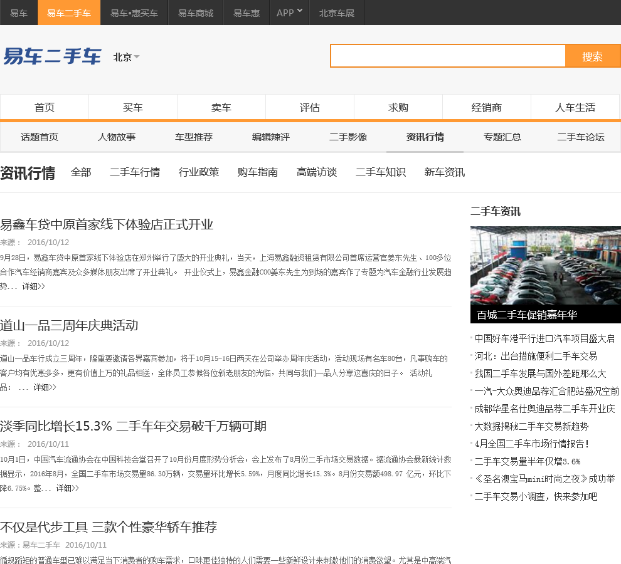Expand the APP dropdown in top bar

[289, 13]
